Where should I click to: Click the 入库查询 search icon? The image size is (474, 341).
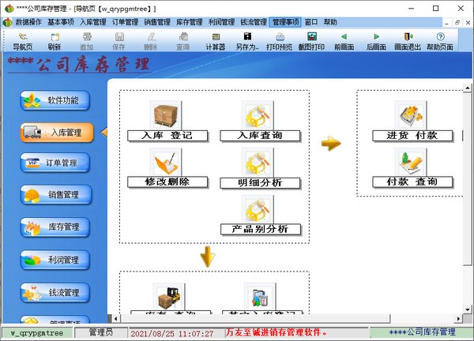click(260, 116)
